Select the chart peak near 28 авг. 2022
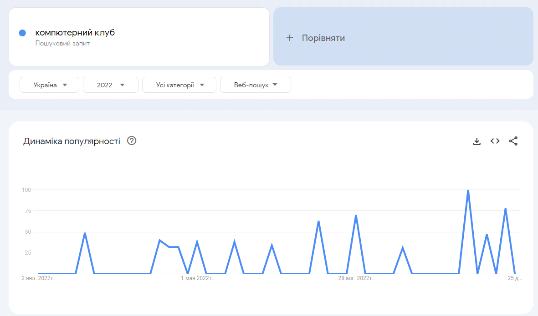Image resolution: width=538 pixels, height=316 pixels. tap(355, 216)
